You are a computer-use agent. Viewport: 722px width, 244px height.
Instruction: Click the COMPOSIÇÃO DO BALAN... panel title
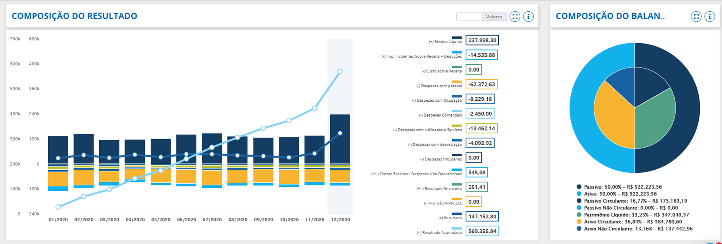tap(611, 16)
